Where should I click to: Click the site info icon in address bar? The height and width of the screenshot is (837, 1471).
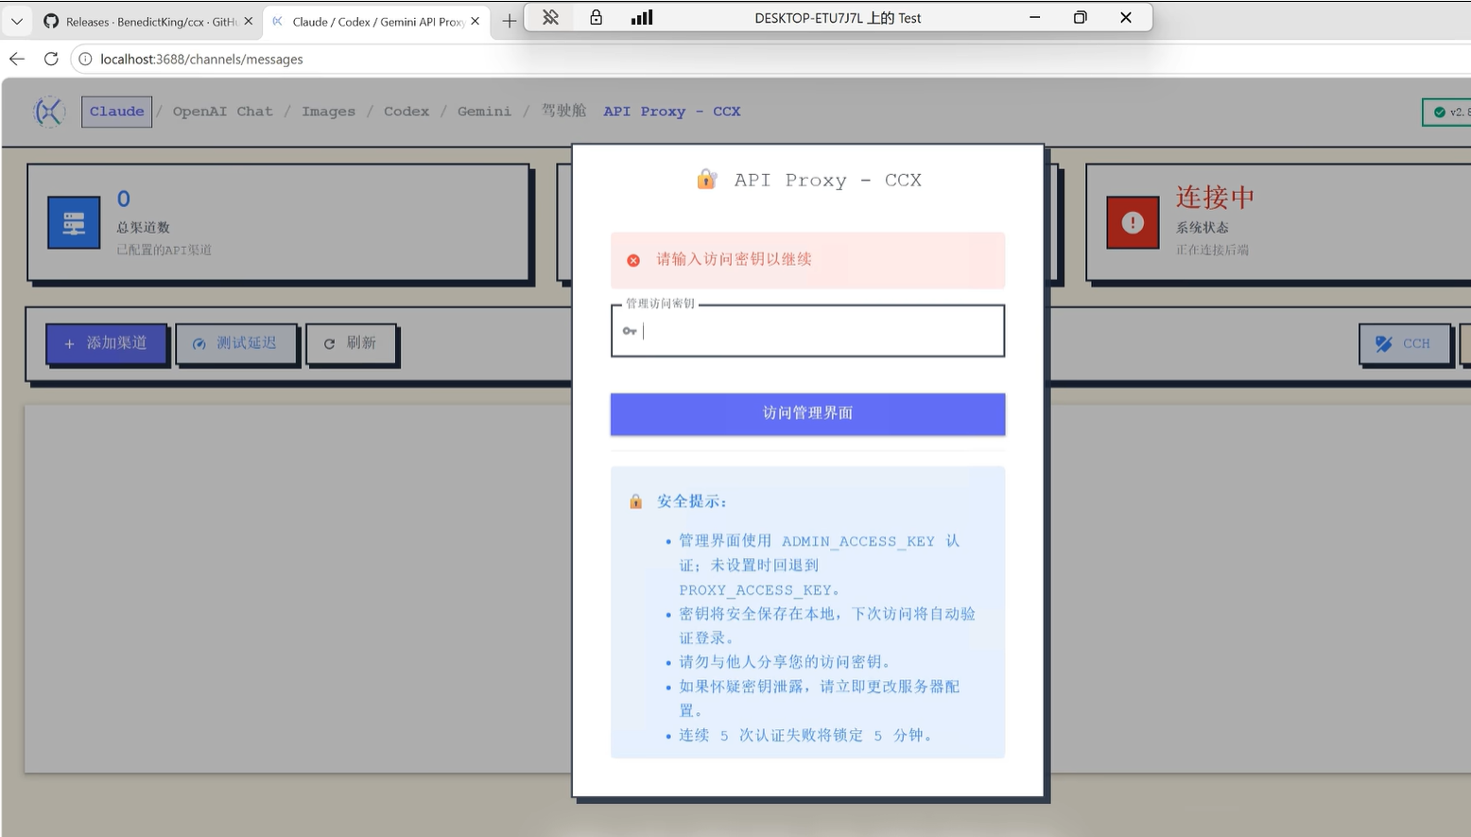pyautogui.click(x=85, y=59)
